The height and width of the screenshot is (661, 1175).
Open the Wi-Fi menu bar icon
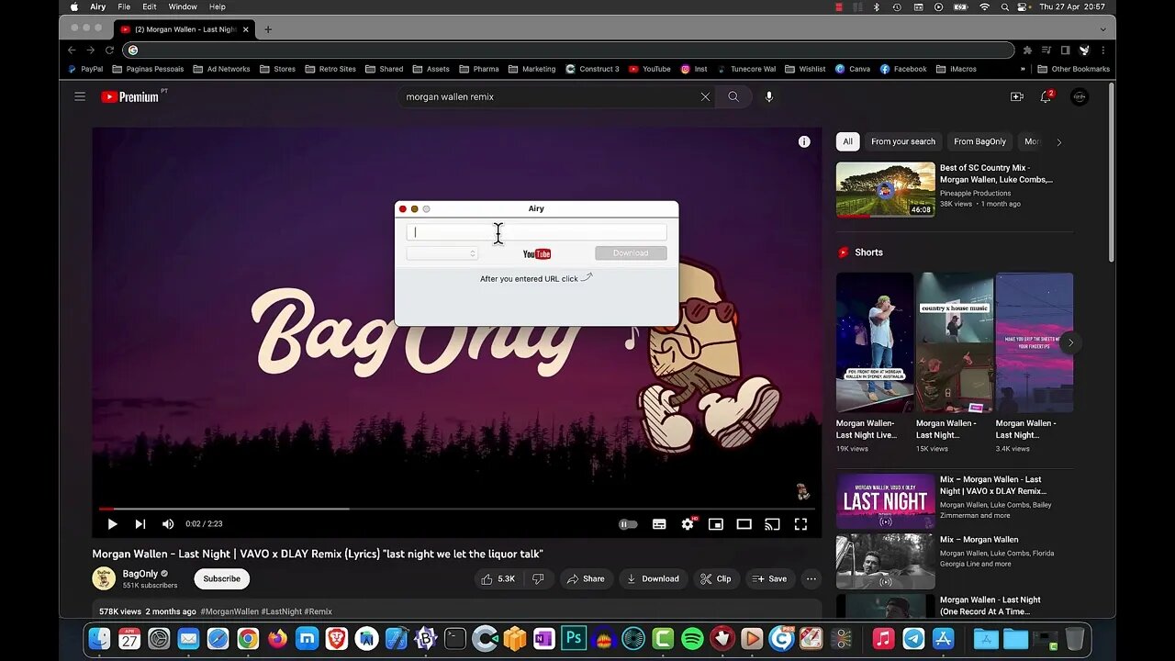pyautogui.click(x=985, y=6)
